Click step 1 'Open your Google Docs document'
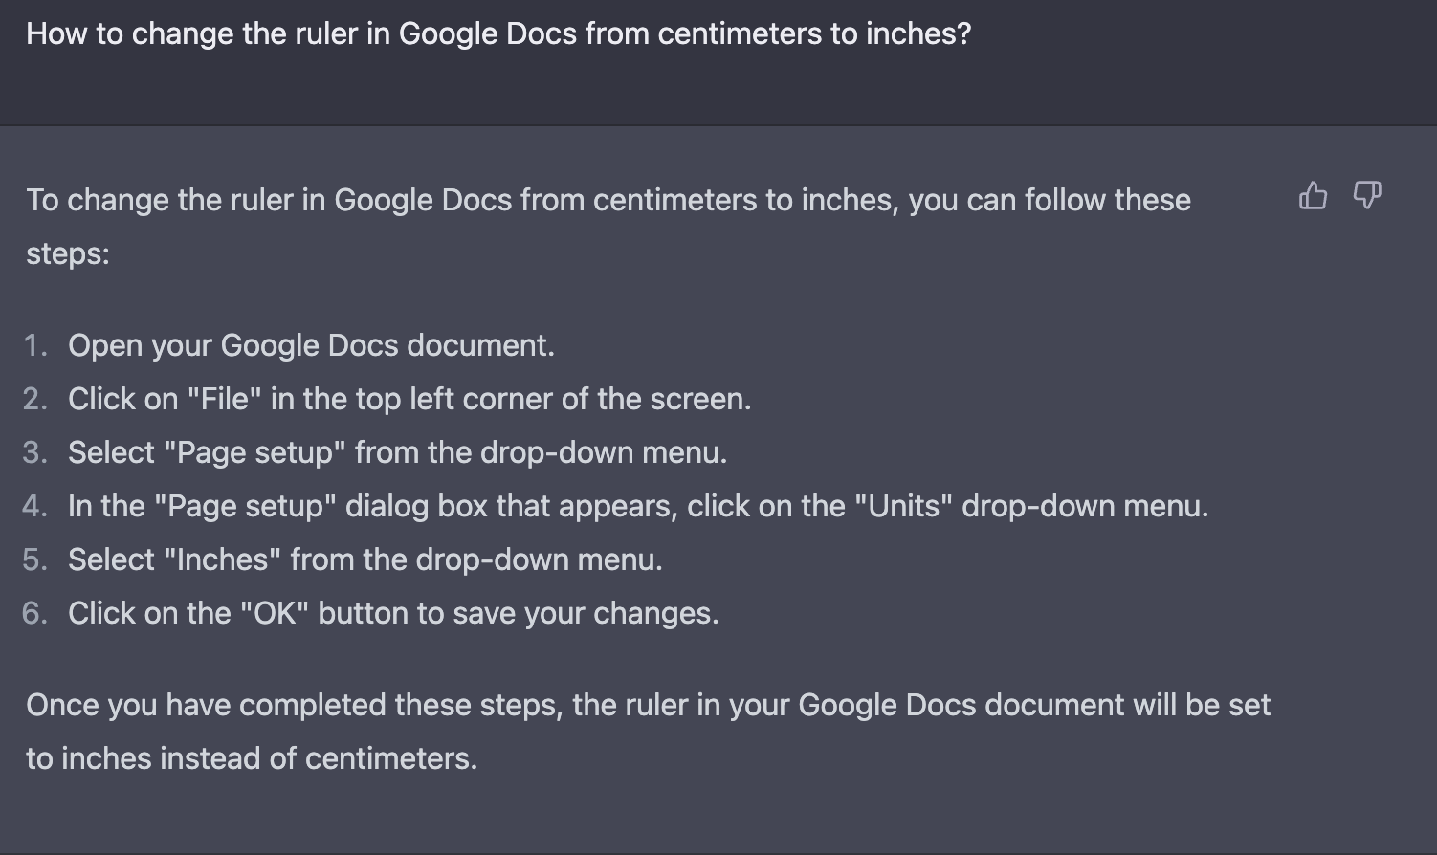 click(x=311, y=345)
